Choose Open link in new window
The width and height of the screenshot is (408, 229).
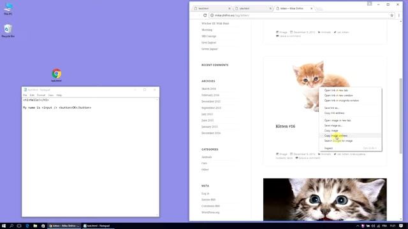click(350, 95)
